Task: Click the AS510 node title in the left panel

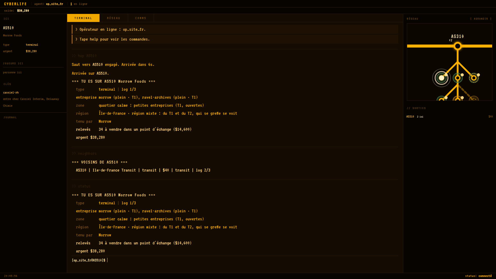Action: coord(8,28)
